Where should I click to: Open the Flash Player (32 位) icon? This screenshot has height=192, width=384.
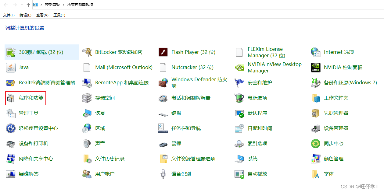(x=163, y=52)
